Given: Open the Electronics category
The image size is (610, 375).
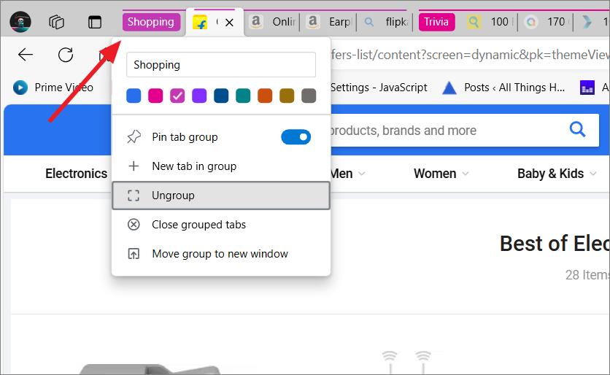Looking at the screenshot, I should (76, 174).
